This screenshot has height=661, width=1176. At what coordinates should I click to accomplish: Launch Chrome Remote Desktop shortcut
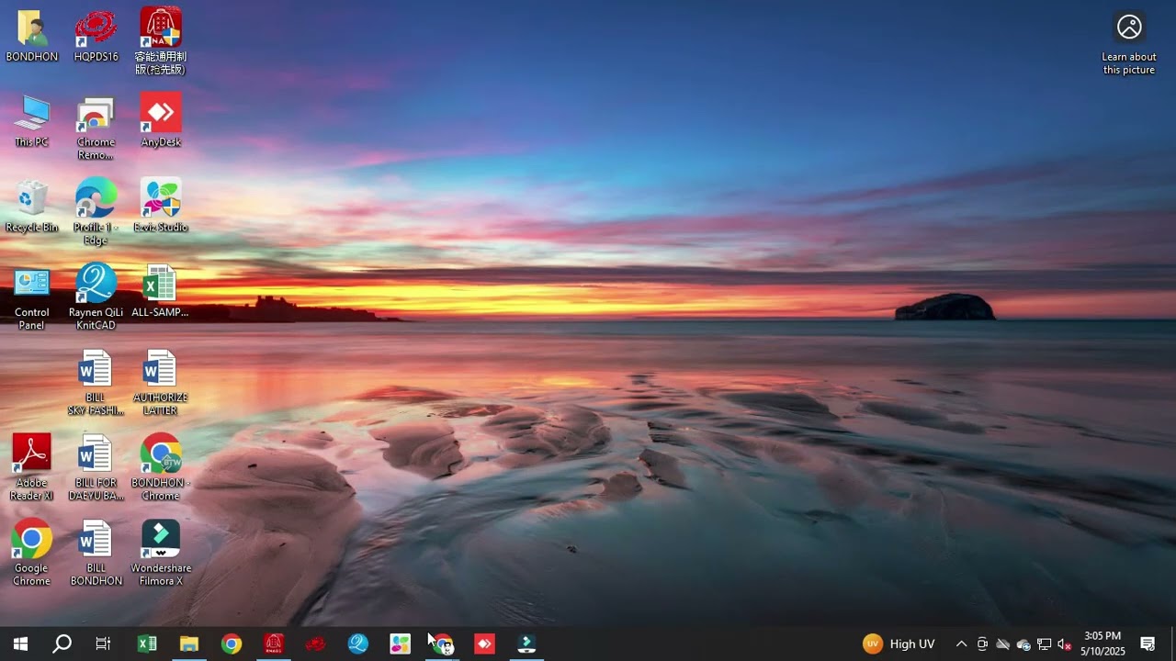pos(96,128)
